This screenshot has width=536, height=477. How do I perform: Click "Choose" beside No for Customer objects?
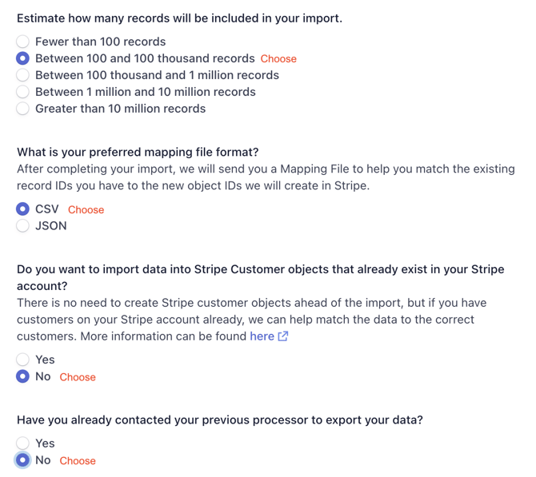(x=78, y=377)
